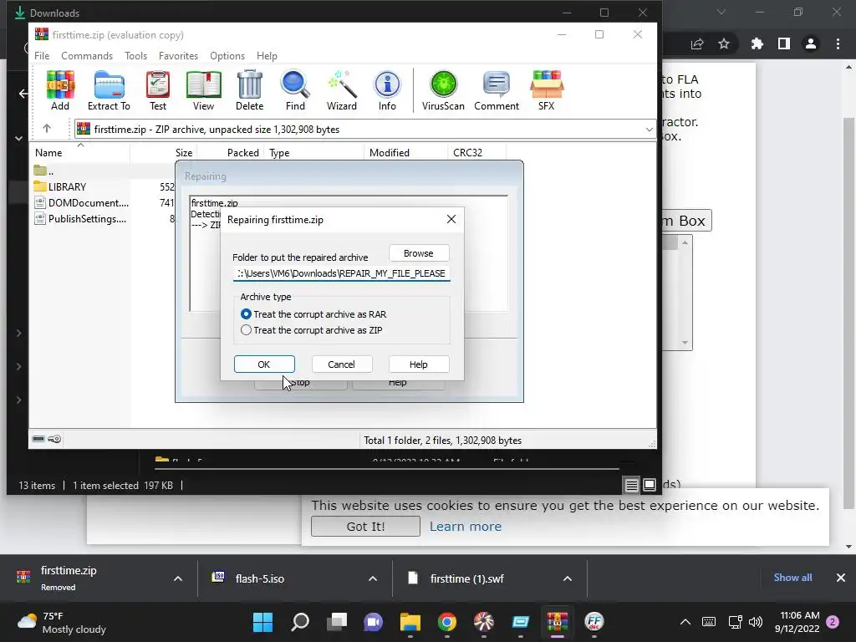Viewport: 856px width, 642px height.
Task: Expand firsttime (1).swf download options chevron
Action: [x=568, y=578]
